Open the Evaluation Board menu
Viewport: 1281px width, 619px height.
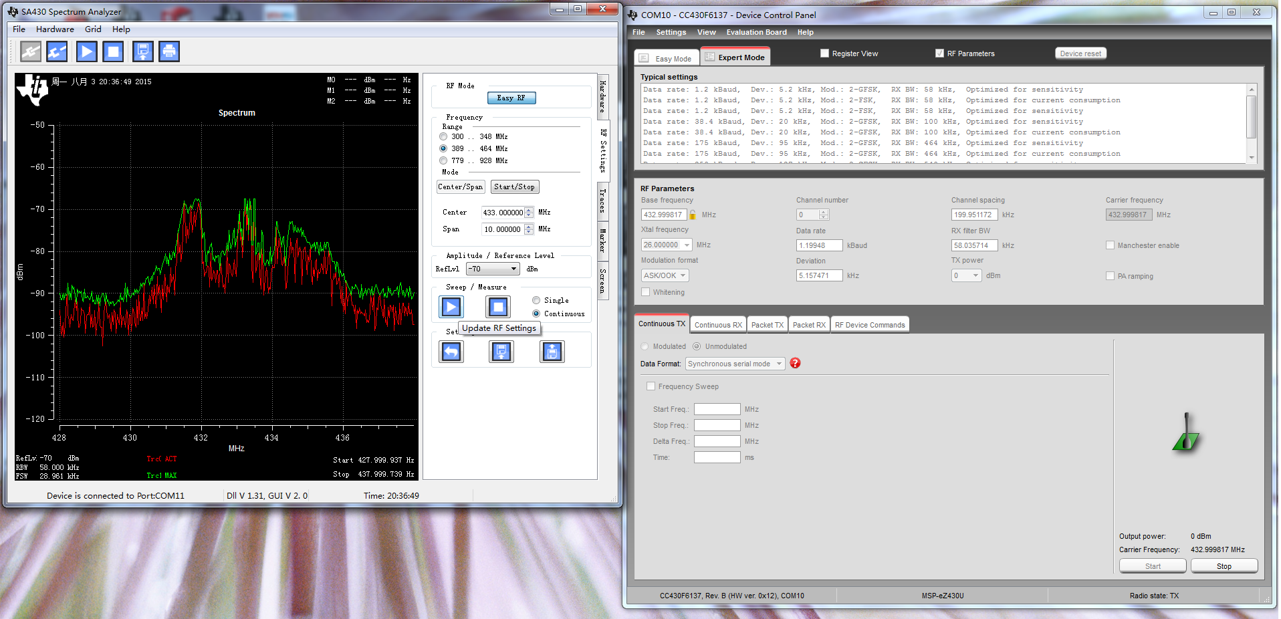pos(756,32)
